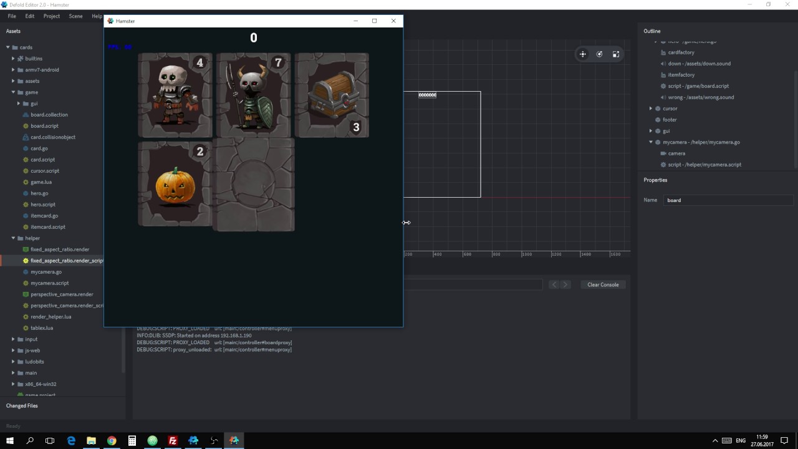798x449 pixels.
Task: Open the Scene menu
Action: (75, 16)
